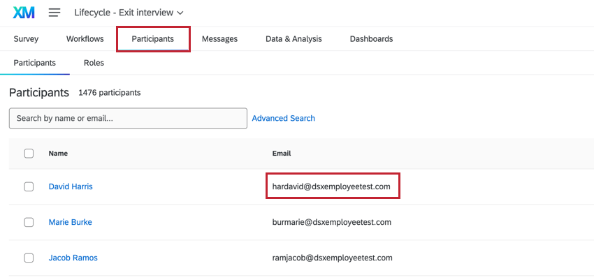Expand the Lifecycle - Exit interview project dropdown
Screen dimensions: 594x280
pos(129,13)
